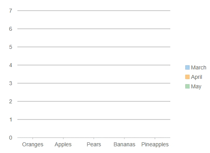Image resolution: width=210 pixels, height=153 pixels.
Task: Click the orange April legend swatch
Action: click(187, 77)
